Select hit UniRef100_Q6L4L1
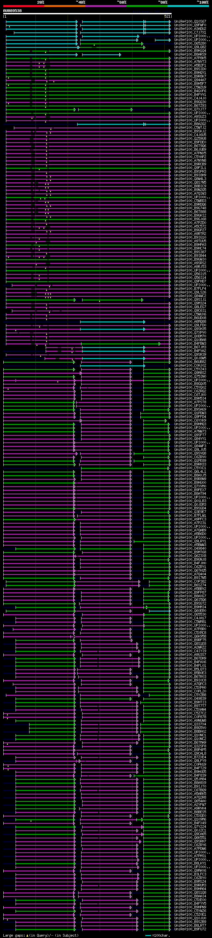The image size is (212, 938). 190,471
